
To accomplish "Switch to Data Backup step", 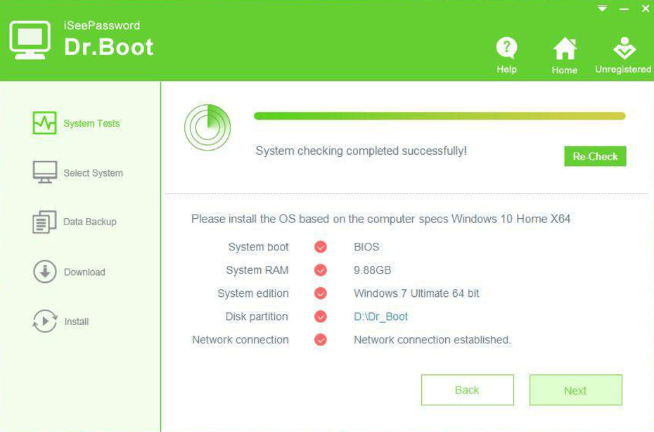I will click(90, 222).
